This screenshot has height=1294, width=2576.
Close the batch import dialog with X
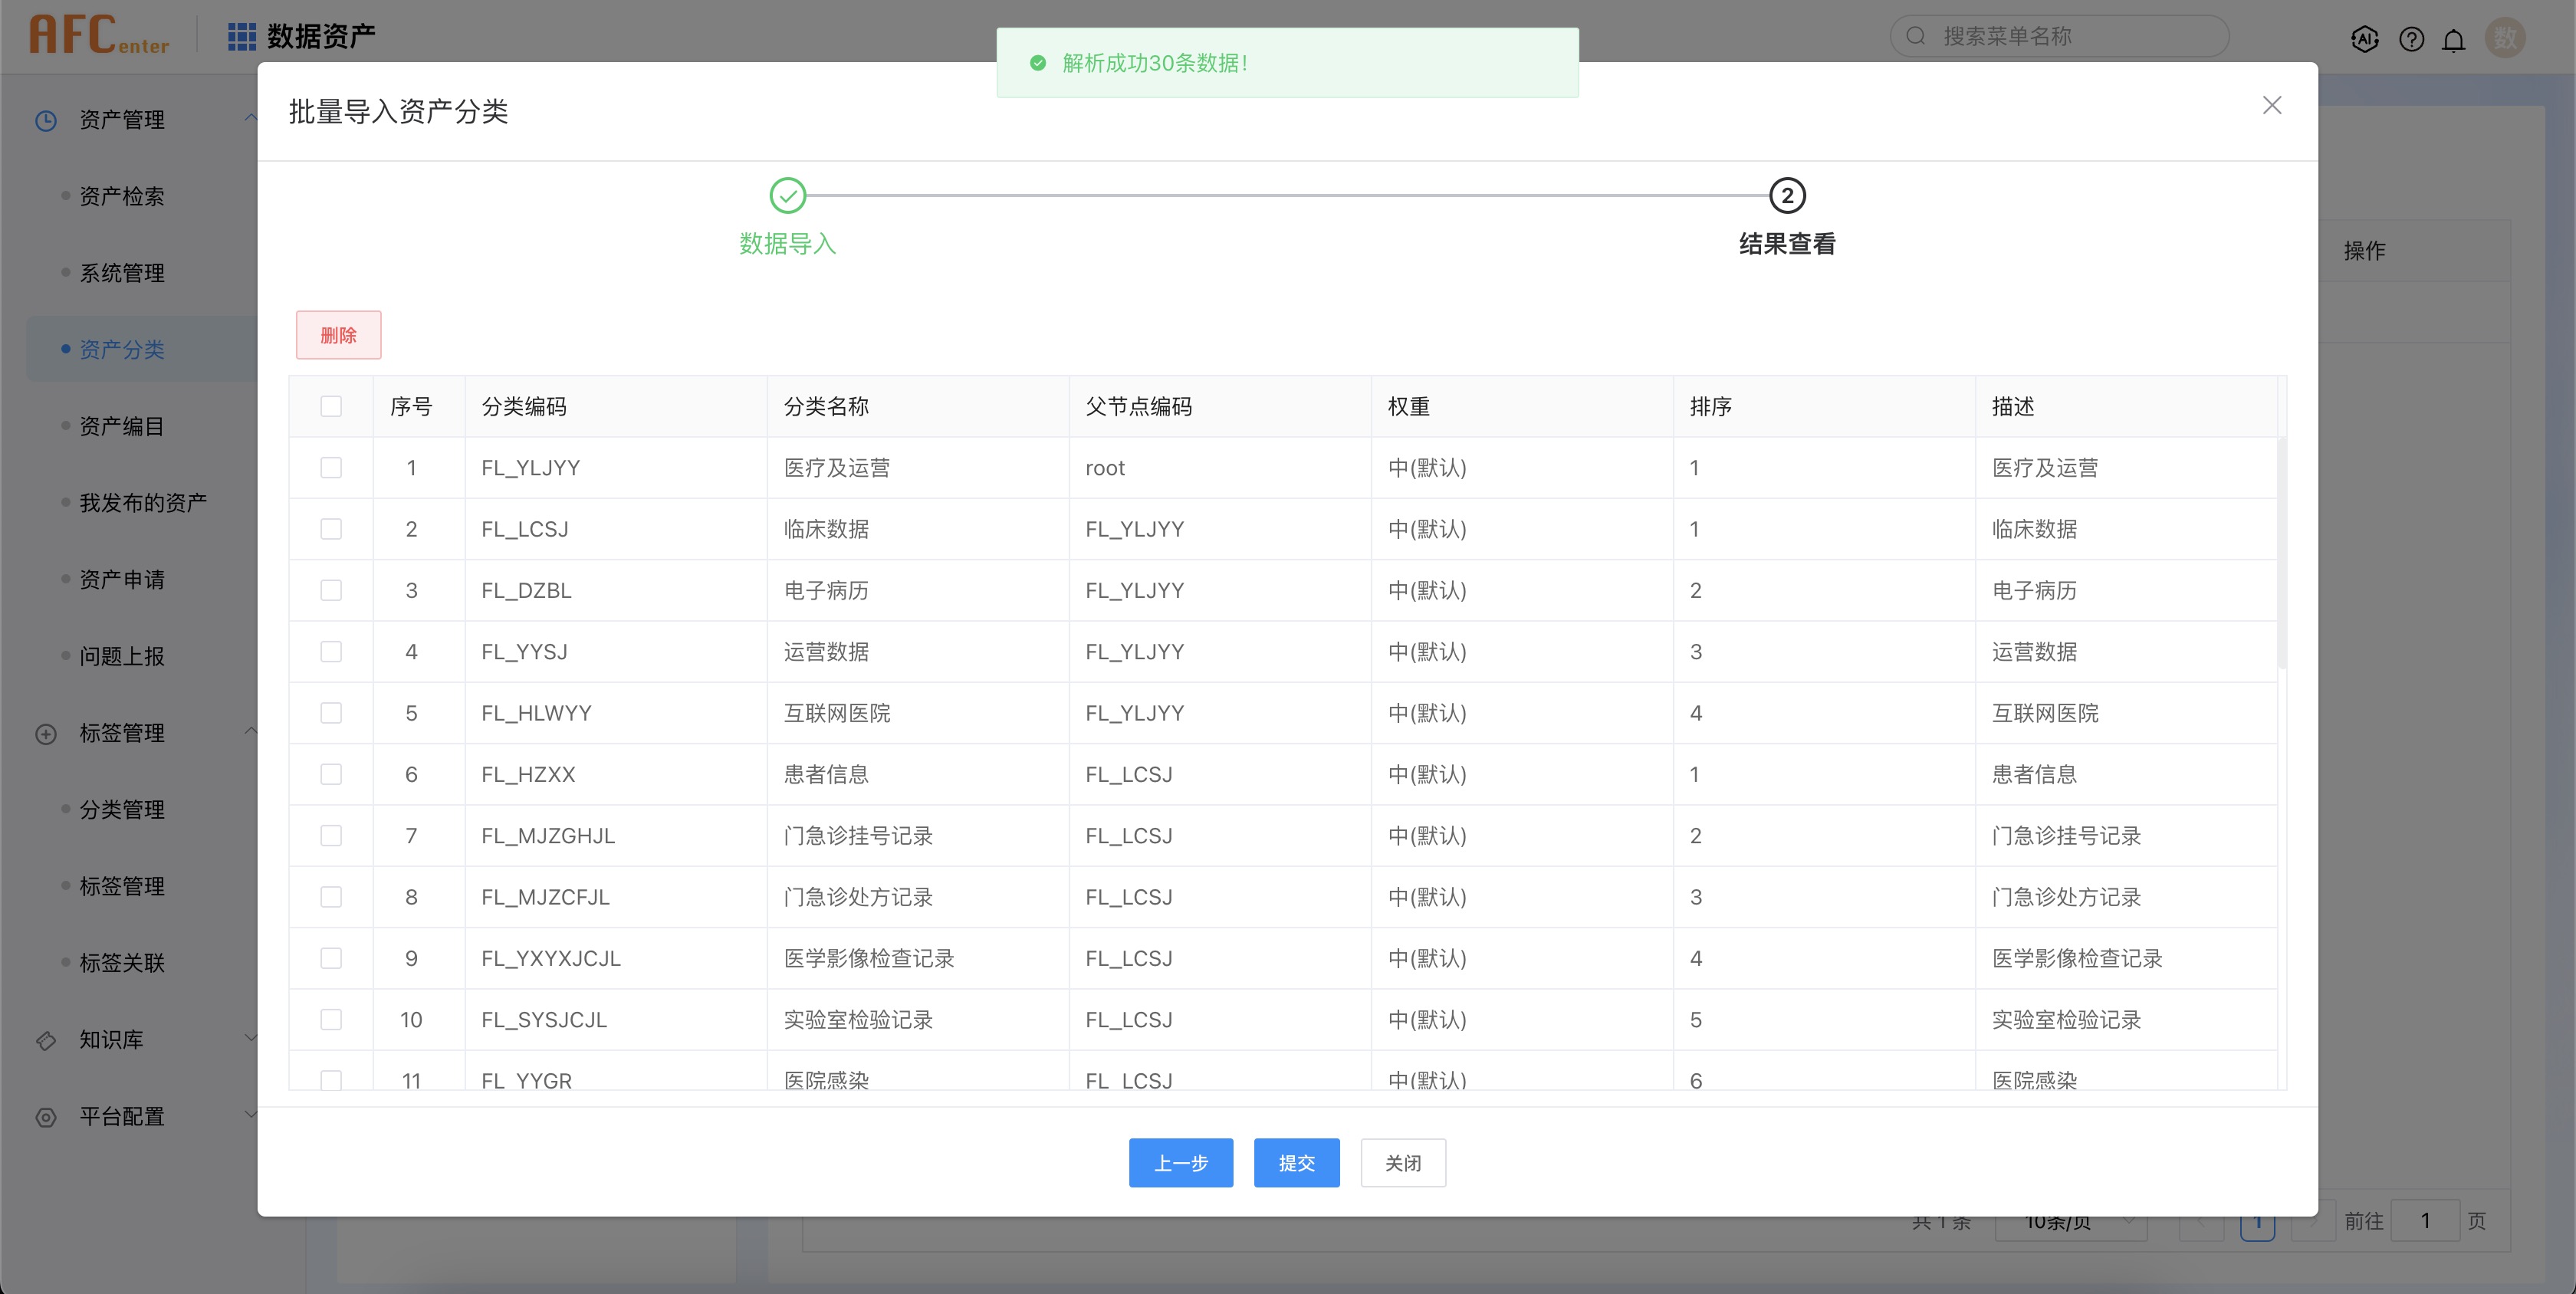coord(2271,106)
